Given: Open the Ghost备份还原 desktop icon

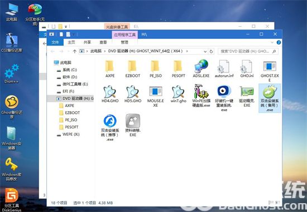Looking at the screenshot, I should (12, 107).
